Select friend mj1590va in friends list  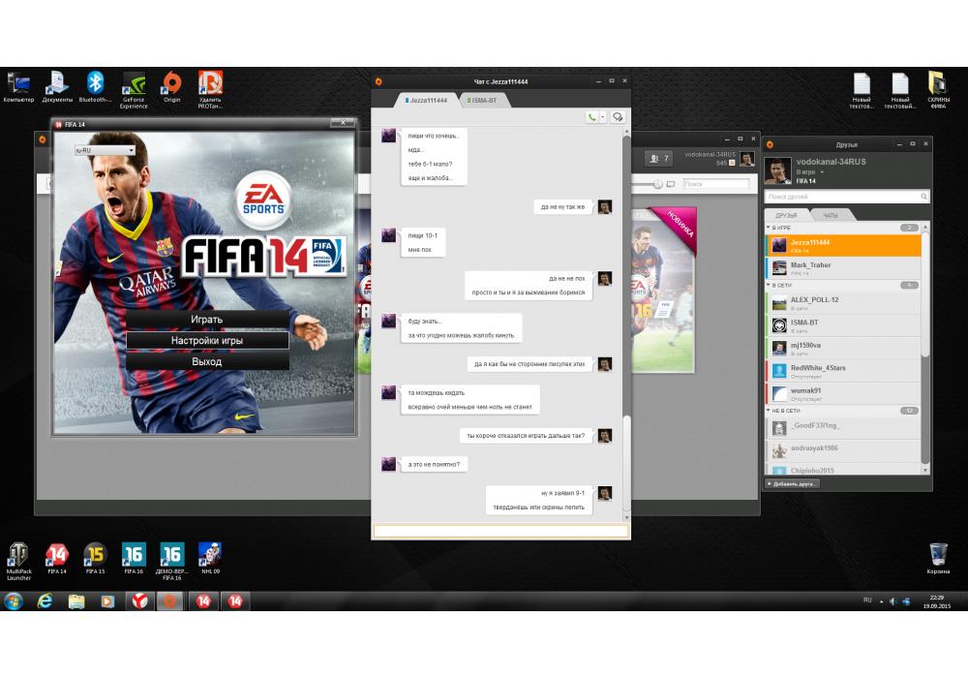843,349
